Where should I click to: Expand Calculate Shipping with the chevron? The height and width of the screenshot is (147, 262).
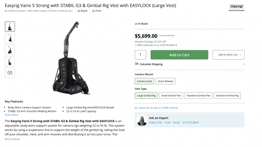coord(244,64)
